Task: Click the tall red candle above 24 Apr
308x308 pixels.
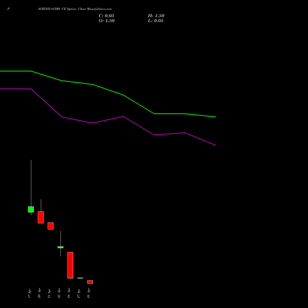Action: (70, 265)
